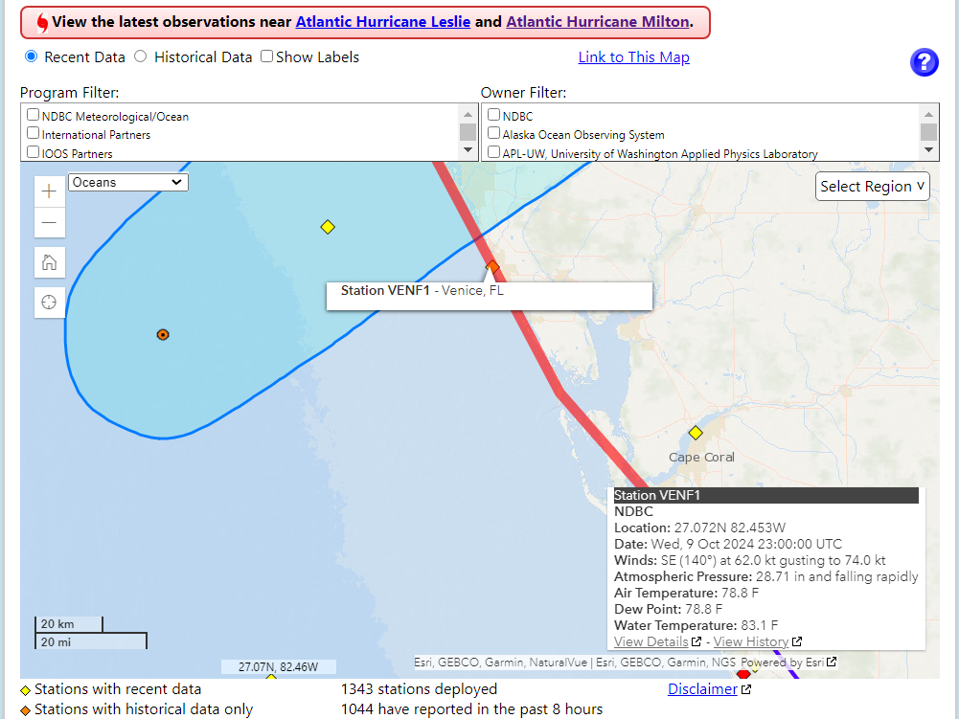Click the 1343 stations deployed text
Screen dimensions: 959x719
[419, 689]
